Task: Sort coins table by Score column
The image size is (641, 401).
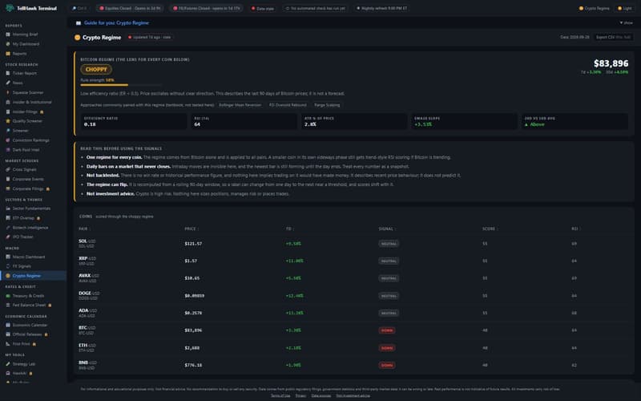Action: tap(490, 229)
